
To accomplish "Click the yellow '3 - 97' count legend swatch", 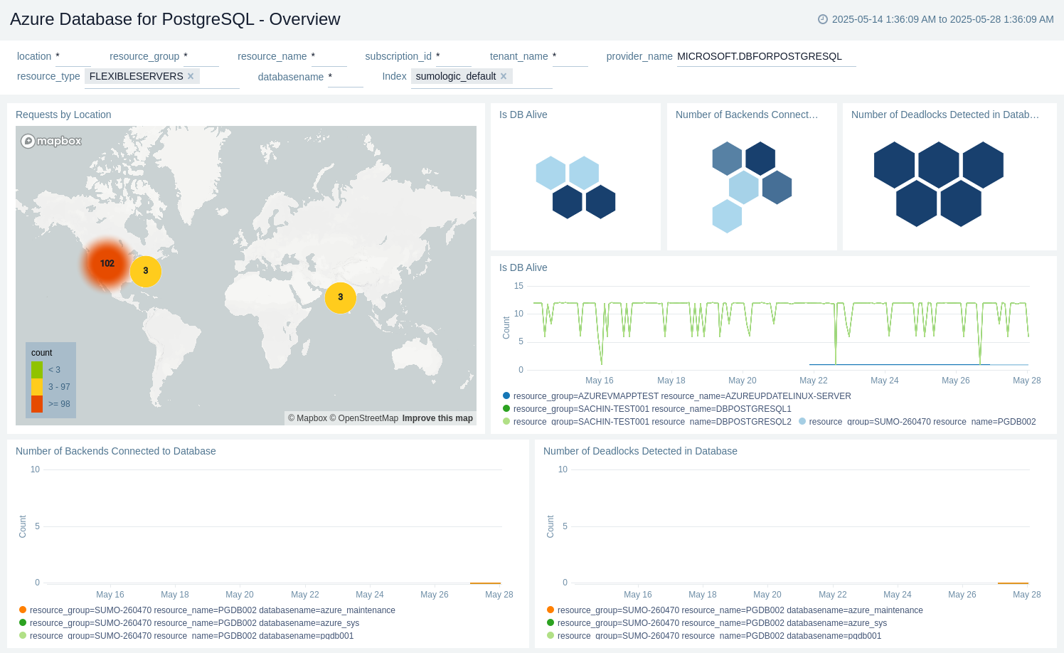I will click(37, 387).
